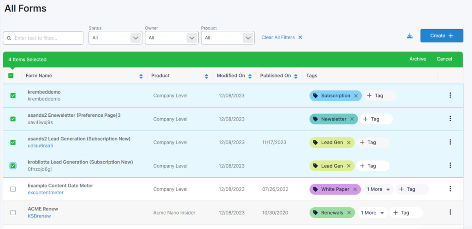This screenshot has height=229, width=472.
Task: Sort by Published On column
Action: click(x=295, y=76)
